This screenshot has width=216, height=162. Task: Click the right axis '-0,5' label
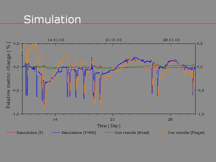(201, 91)
